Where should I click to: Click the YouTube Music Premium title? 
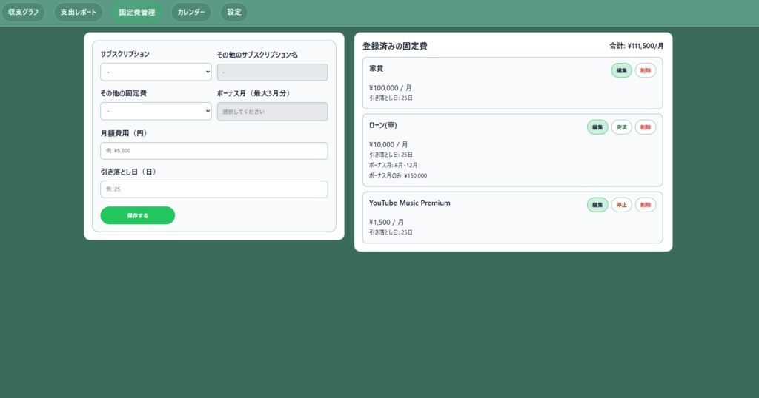click(x=409, y=203)
